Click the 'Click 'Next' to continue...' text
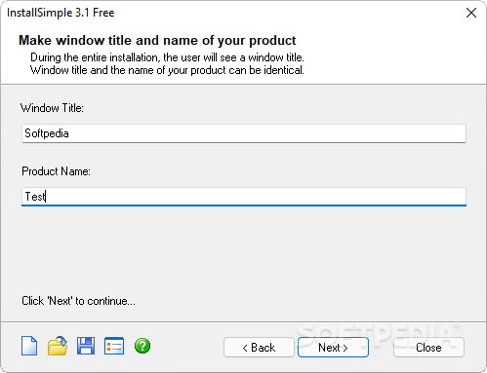487x373 pixels. [78, 301]
